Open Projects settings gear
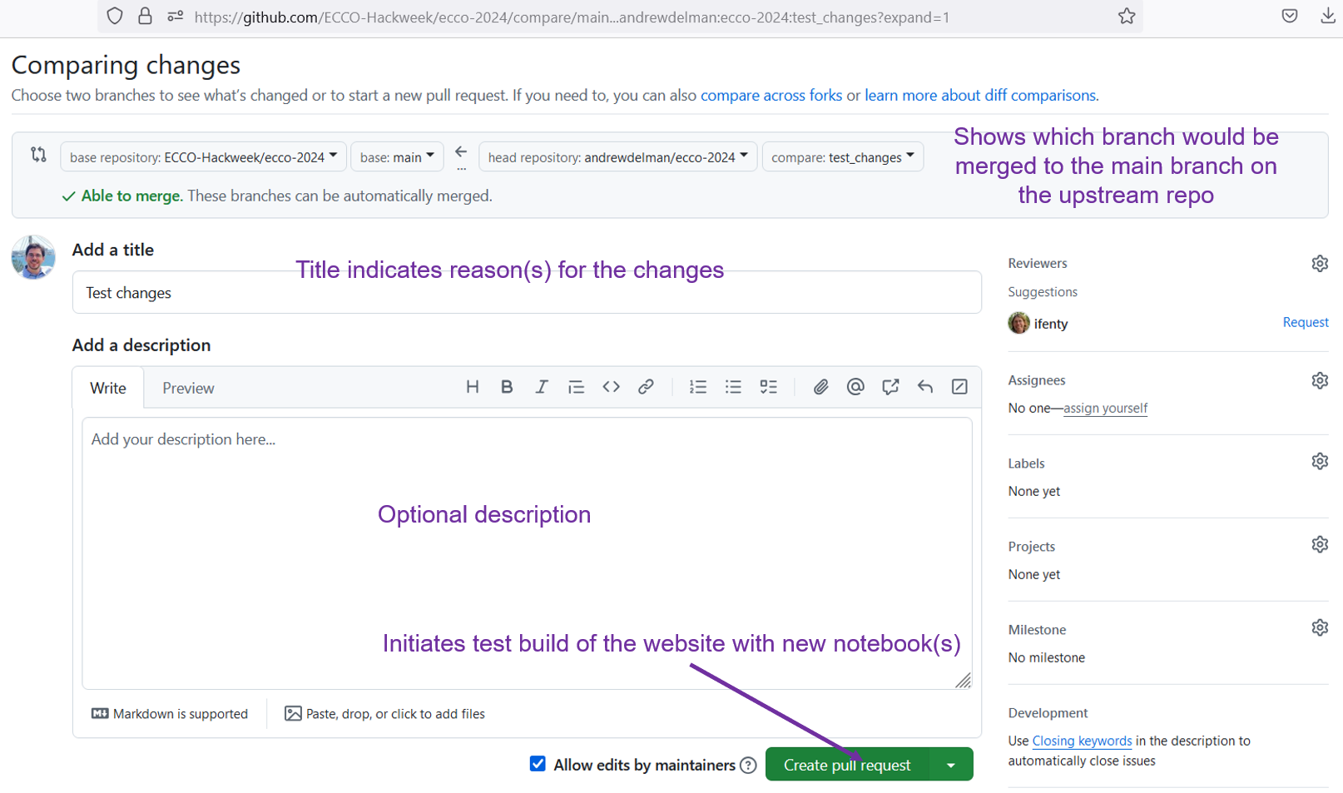The image size is (1343, 793). [x=1320, y=544]
